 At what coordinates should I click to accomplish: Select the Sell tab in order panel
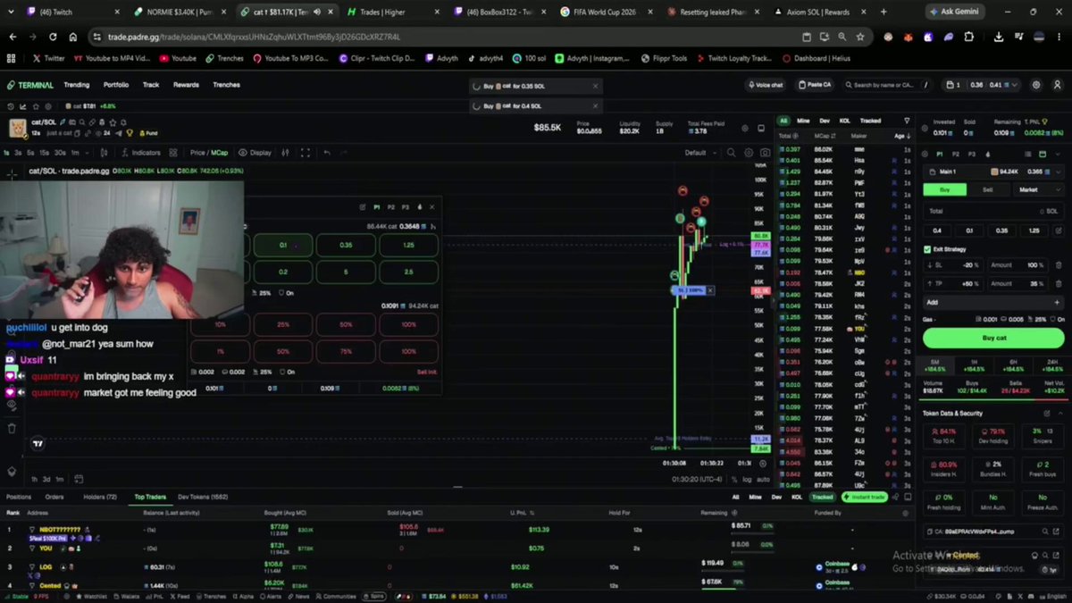click(988, 189)
